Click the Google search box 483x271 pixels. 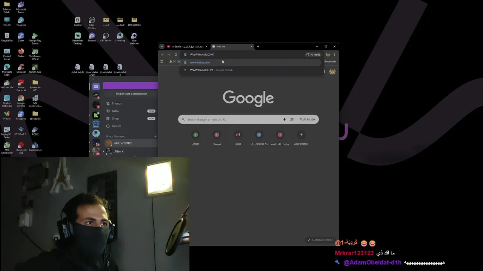coord(248,119)
